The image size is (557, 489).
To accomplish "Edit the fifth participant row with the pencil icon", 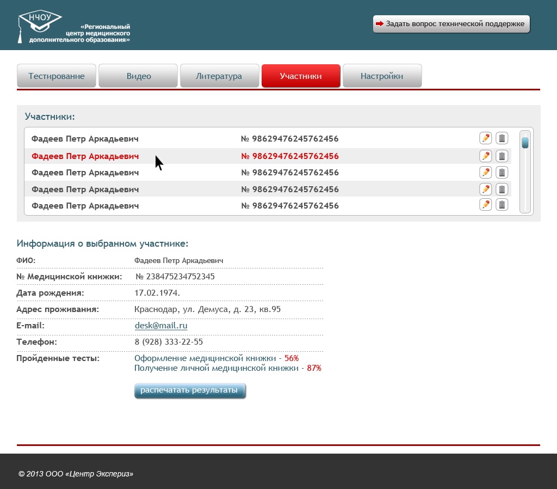I will point(485,205).
